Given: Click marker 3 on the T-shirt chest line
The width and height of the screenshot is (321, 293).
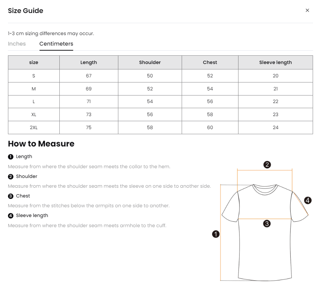Looking at the screenshot, I should (267, 224).
